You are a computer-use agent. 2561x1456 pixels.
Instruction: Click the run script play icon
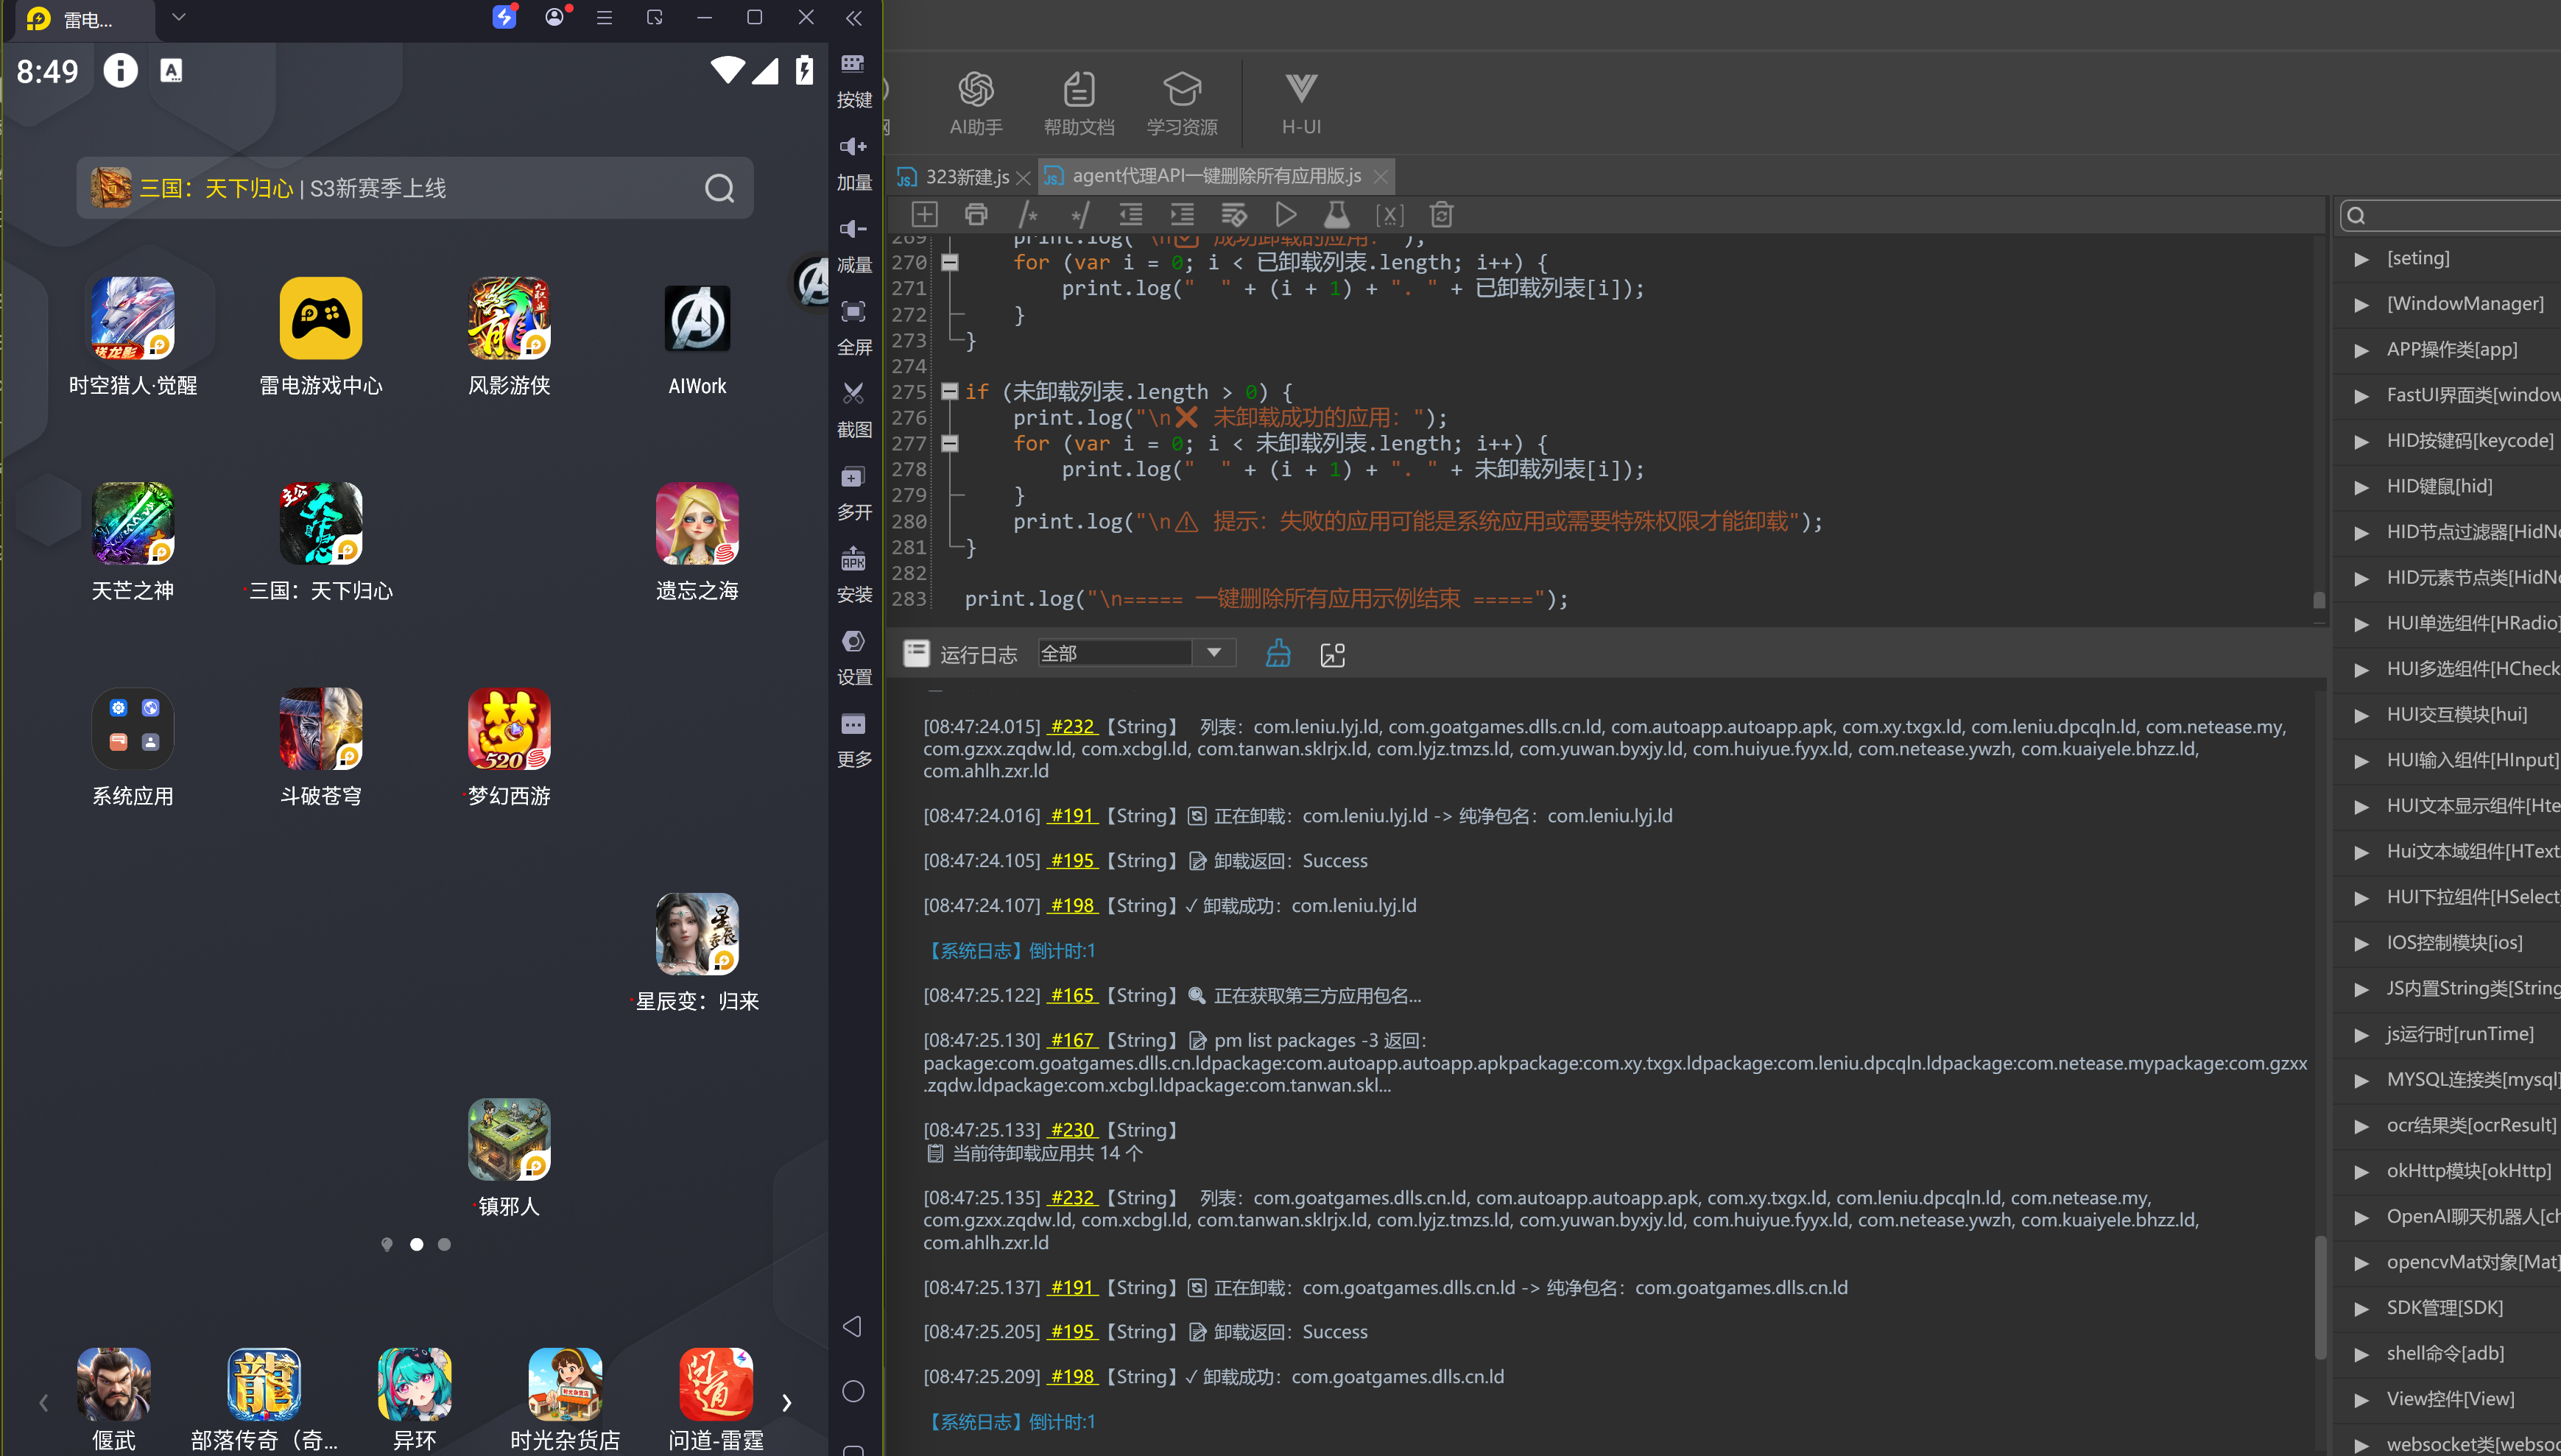pos(1285,215)
